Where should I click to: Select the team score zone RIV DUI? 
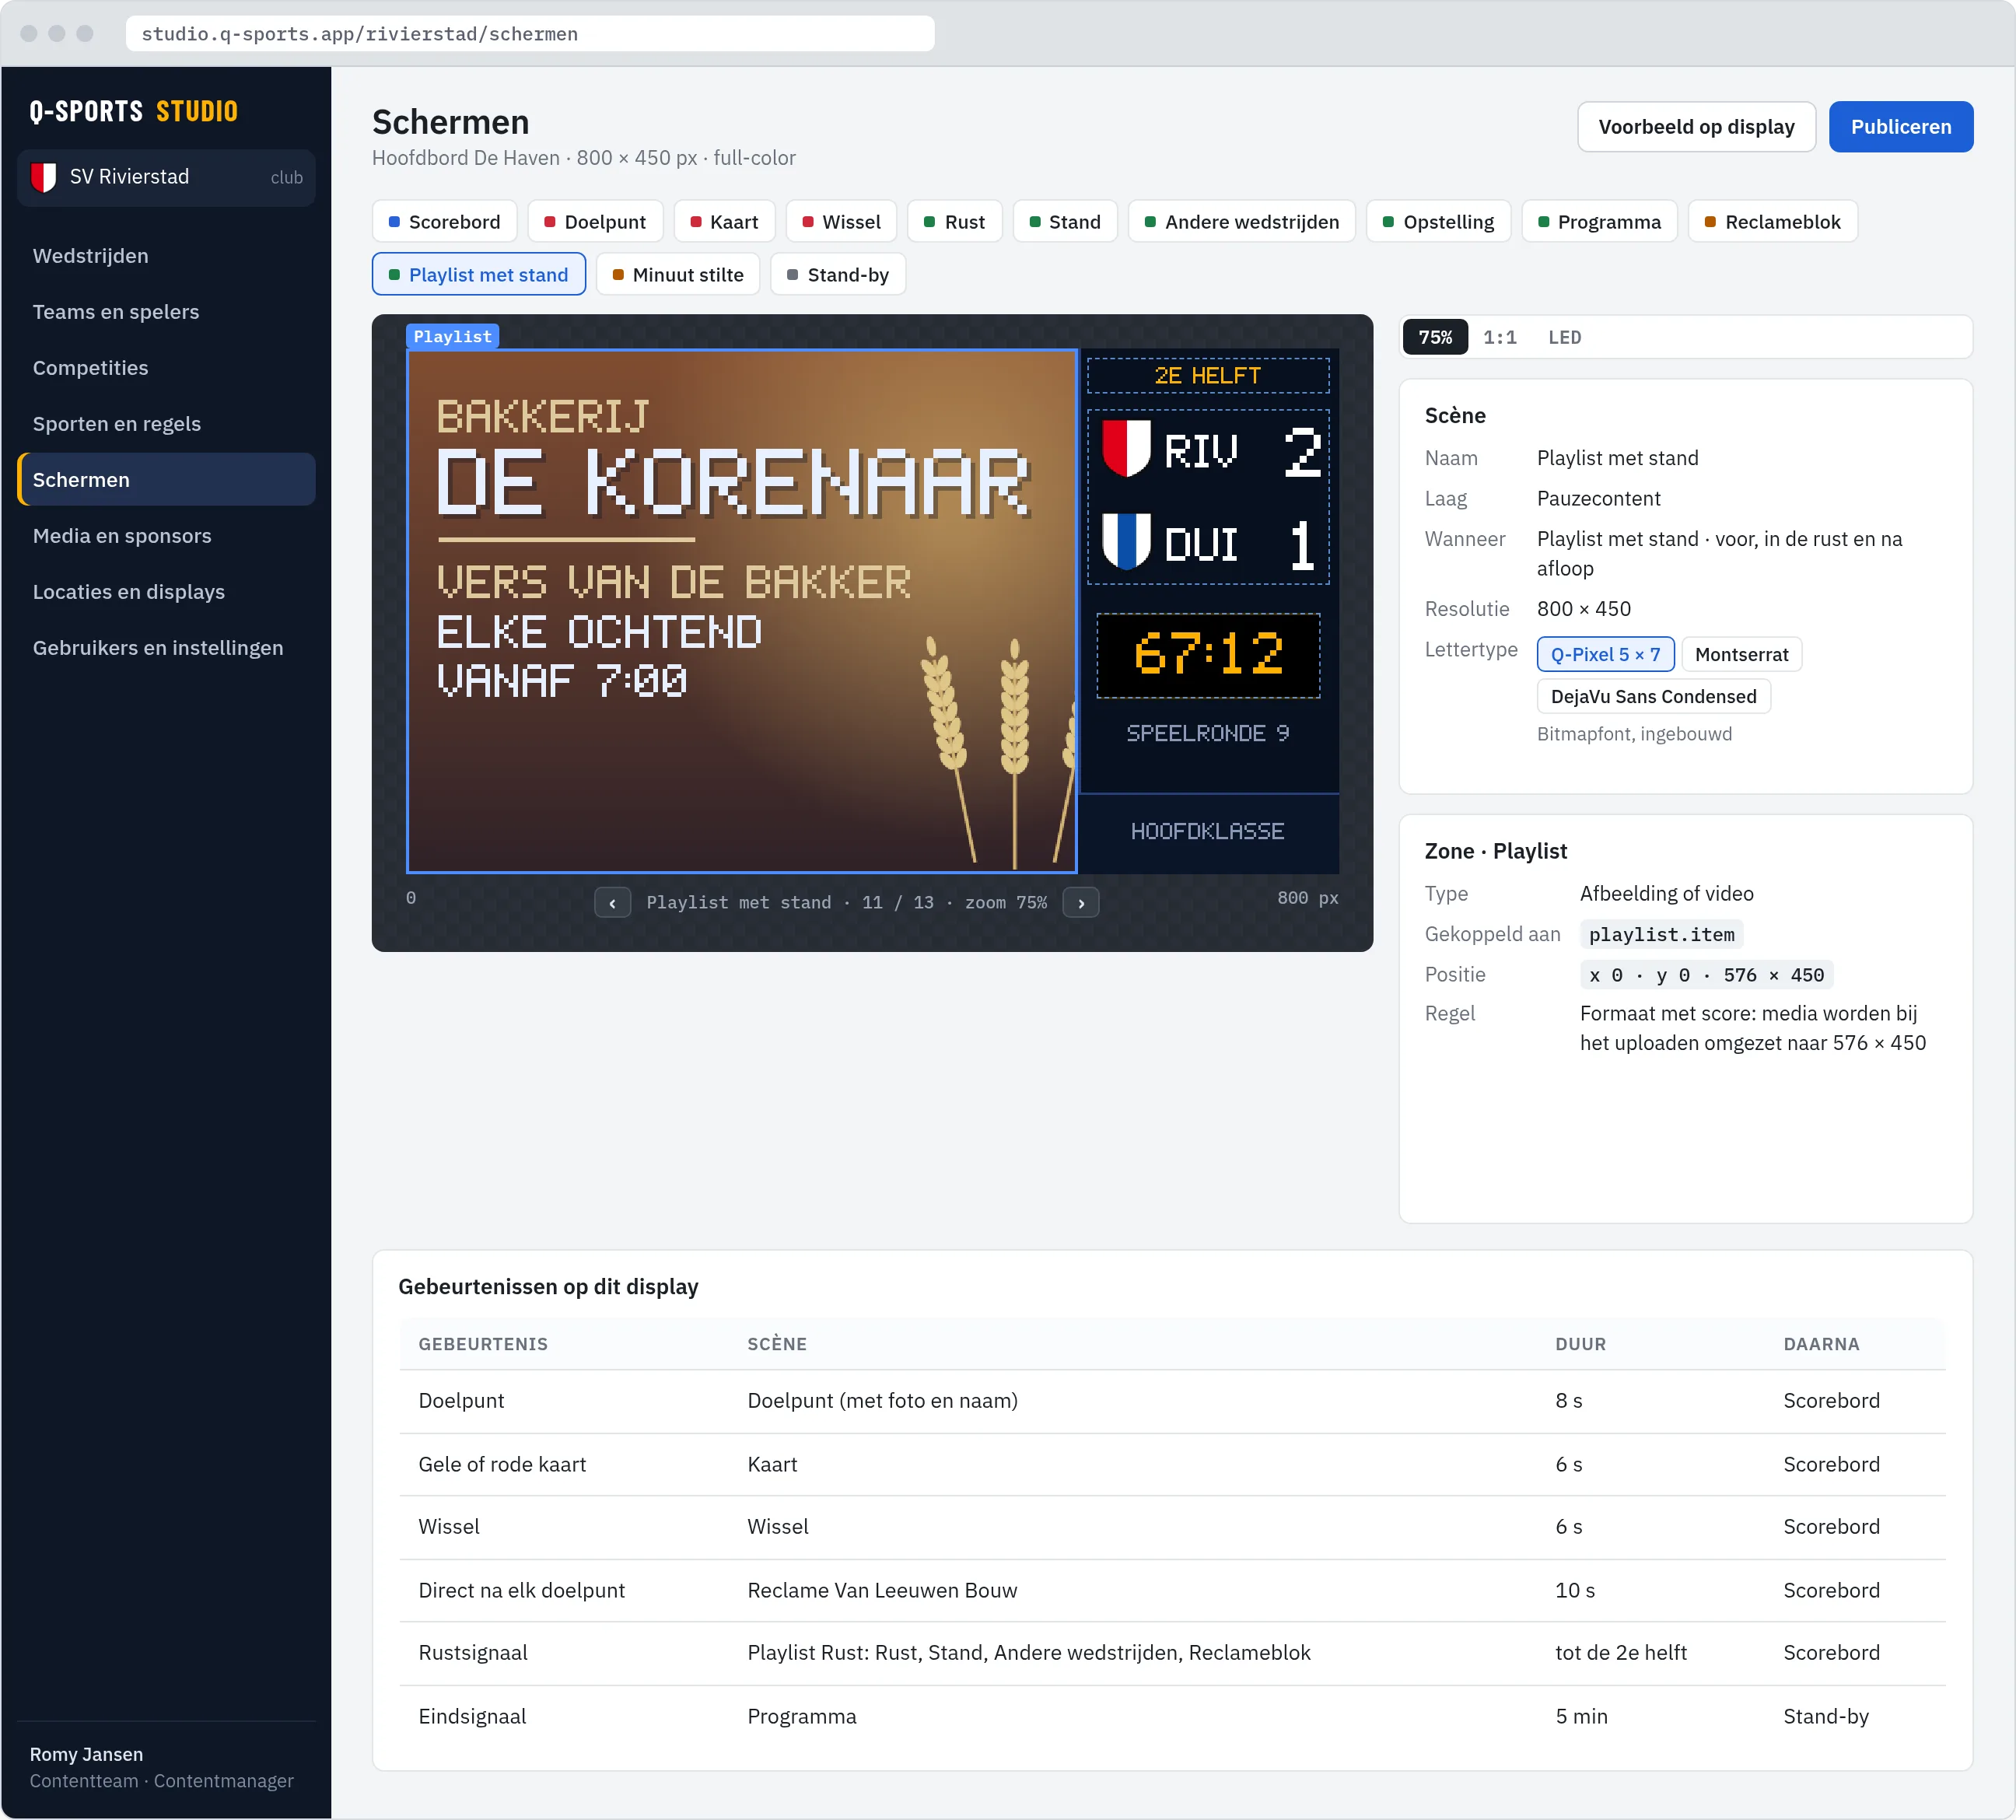(1208, 497)
